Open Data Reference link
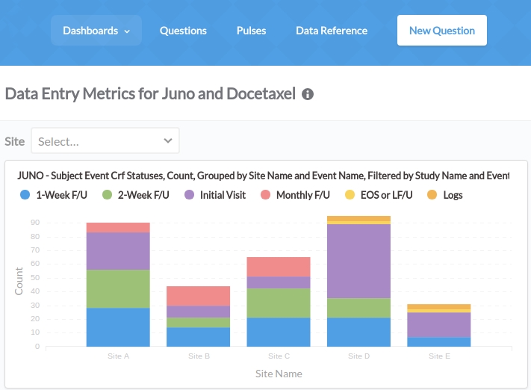 coord(332,31)
